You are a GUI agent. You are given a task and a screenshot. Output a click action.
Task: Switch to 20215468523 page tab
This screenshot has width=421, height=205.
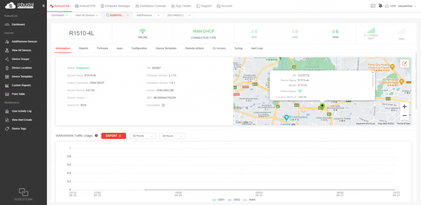click(176, 15)
